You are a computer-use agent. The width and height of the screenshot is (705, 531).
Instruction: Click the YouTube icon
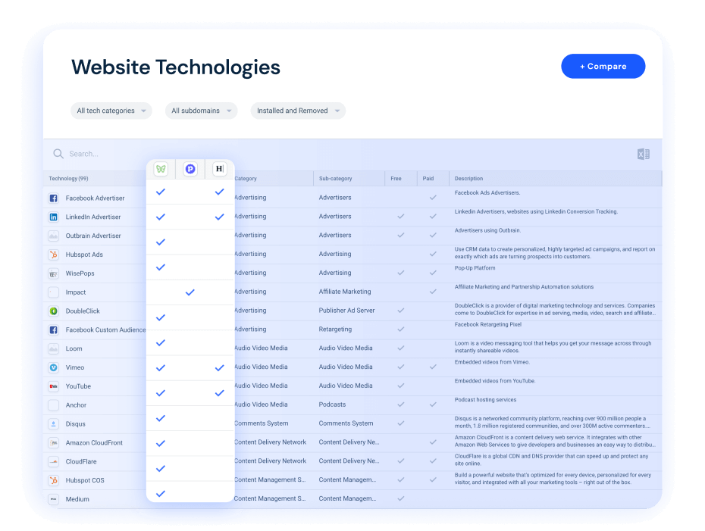click(x=54, y=386)
